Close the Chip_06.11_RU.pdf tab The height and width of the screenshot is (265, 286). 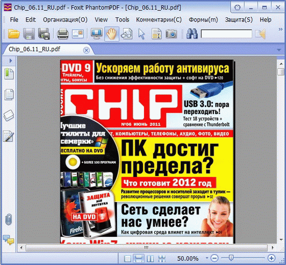86,50
